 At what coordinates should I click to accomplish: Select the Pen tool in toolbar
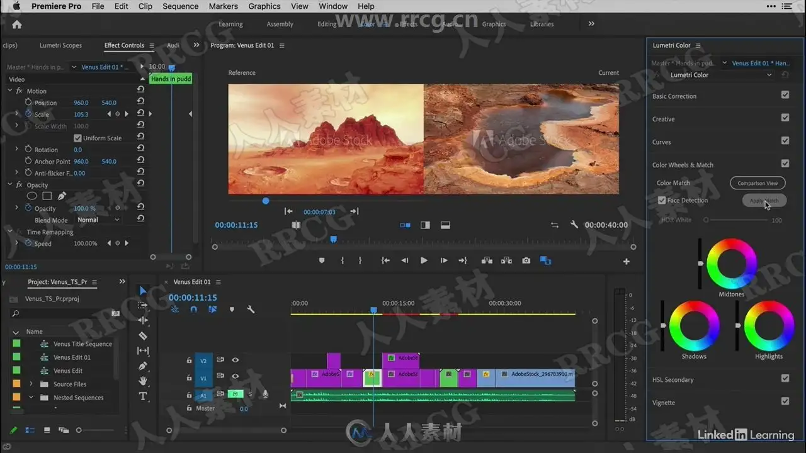(x=143, y=366)
